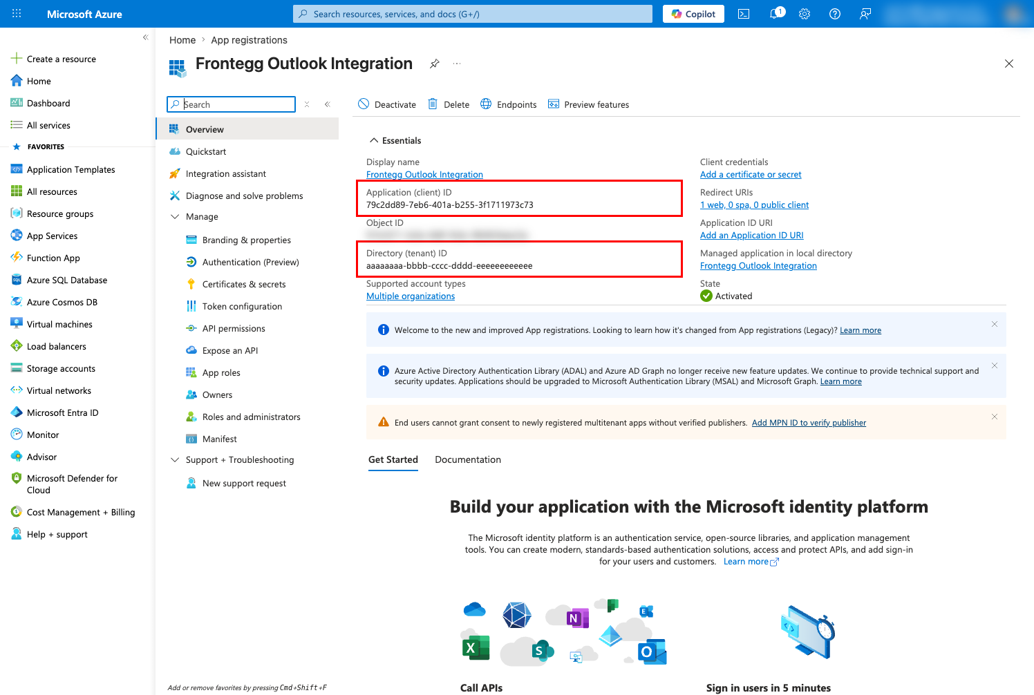The height and width of the screenshot is (695, 1034).
Task: Dismiss the App registrations welcome banner
Action: (x=995, y=324)
